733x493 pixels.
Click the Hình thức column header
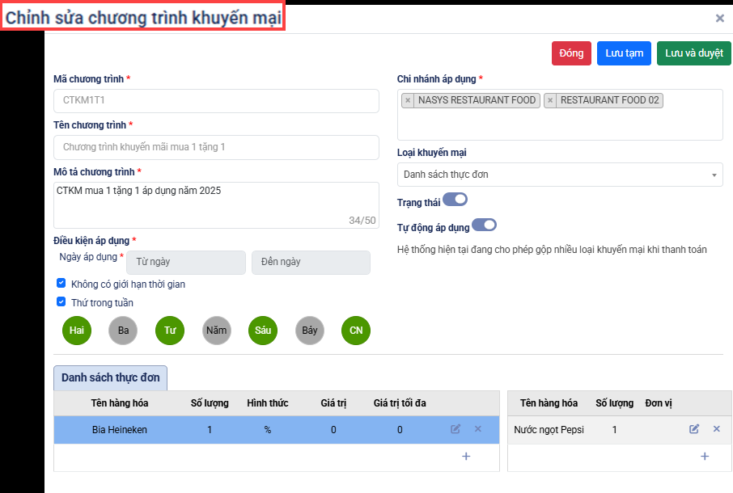[268, 403]
